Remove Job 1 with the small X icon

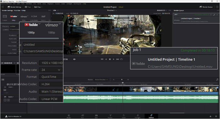point(217,14)
